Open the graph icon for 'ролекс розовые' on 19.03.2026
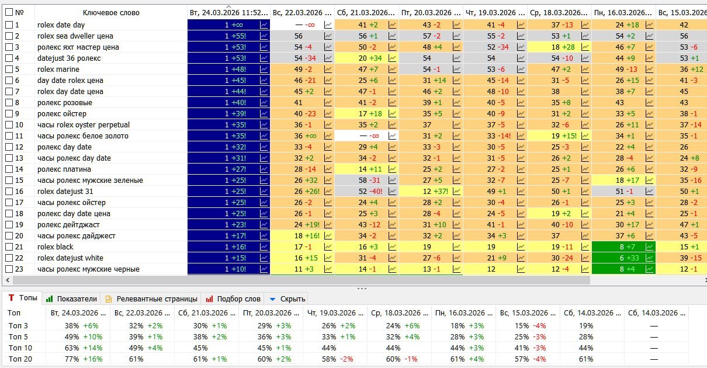Viewport: 707px width, 368px height. [x=521, y=103]
